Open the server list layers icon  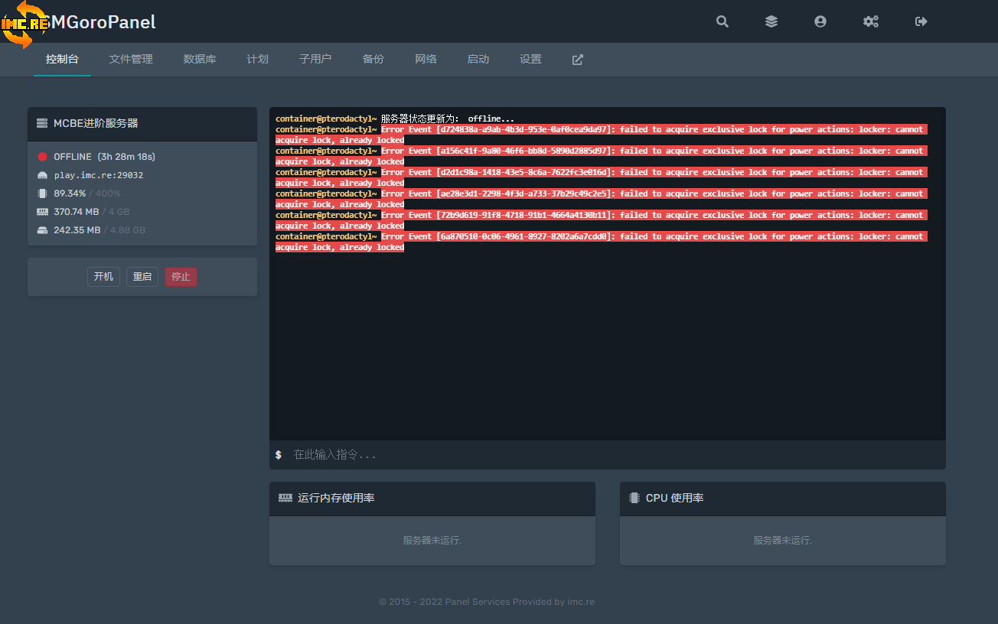click(771, 21)
